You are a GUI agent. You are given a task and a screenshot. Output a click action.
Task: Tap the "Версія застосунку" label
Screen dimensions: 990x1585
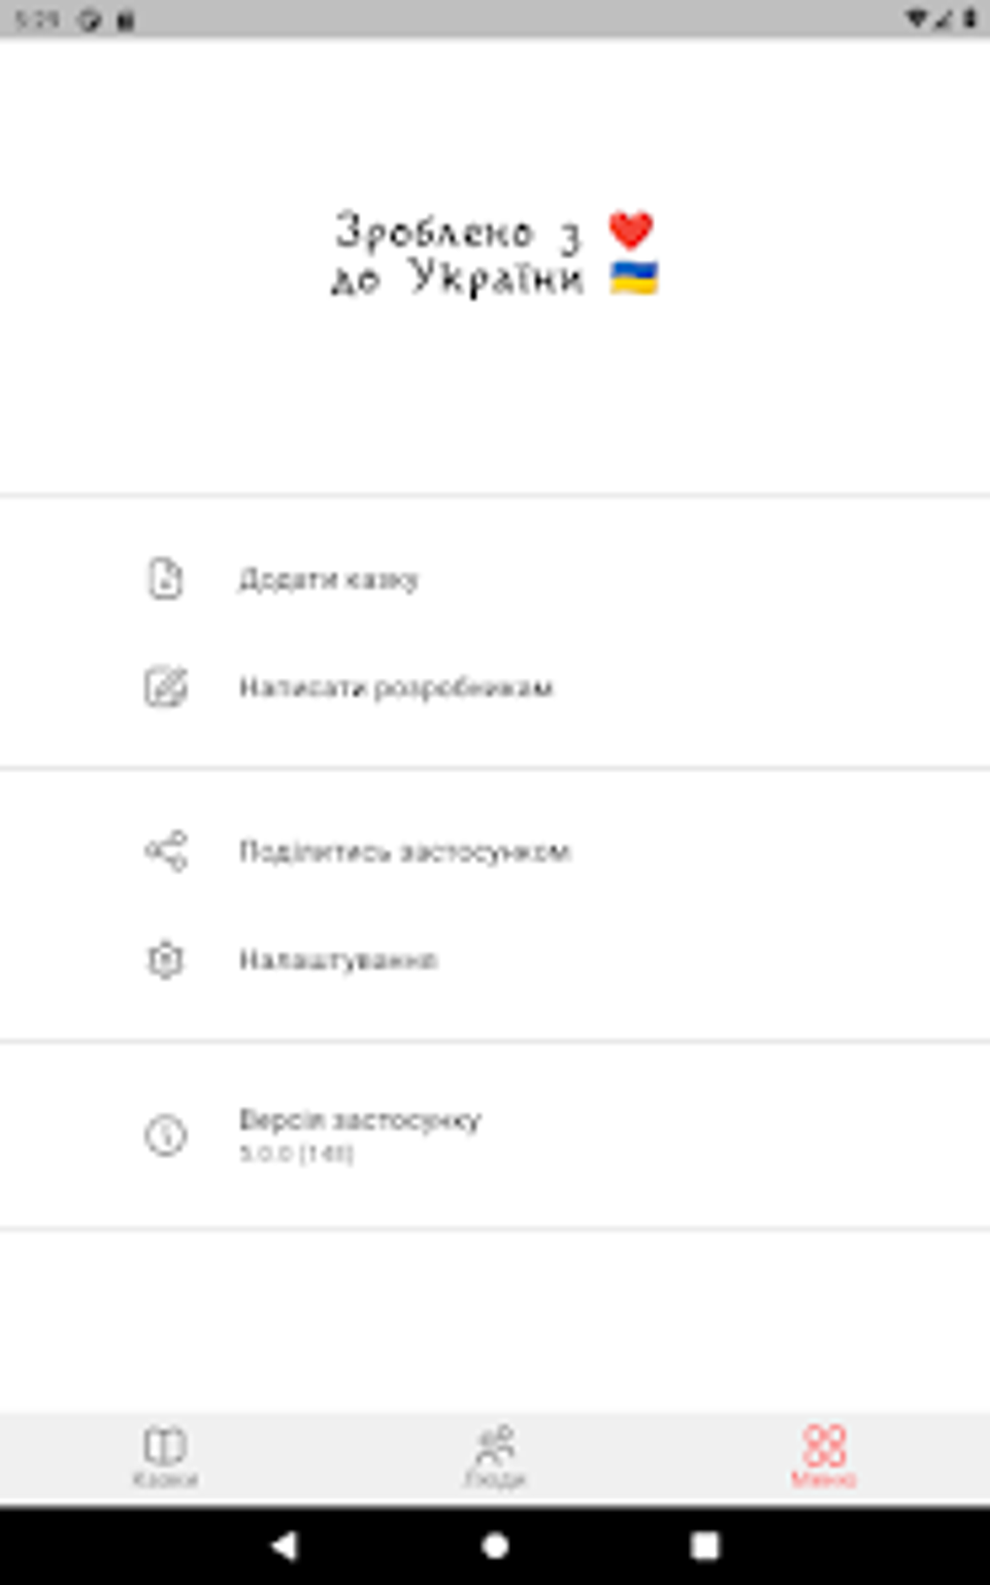(x=360, y=1120)
